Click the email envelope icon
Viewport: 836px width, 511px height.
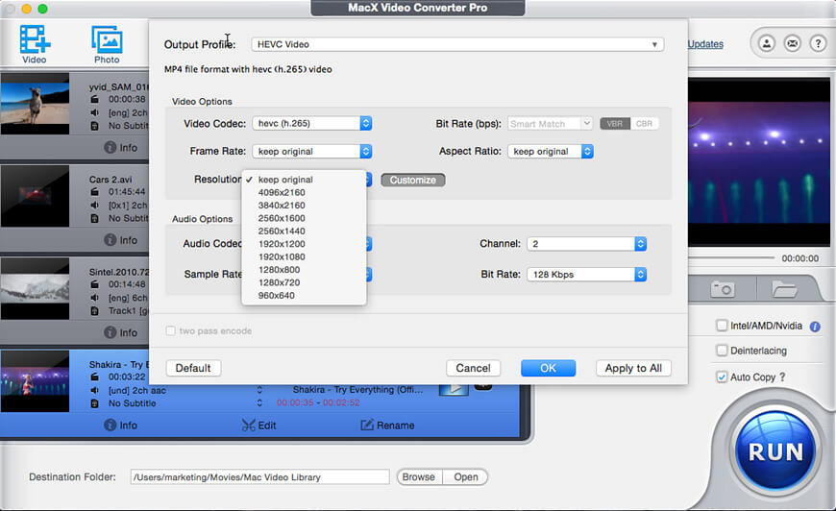click(793, 43)
